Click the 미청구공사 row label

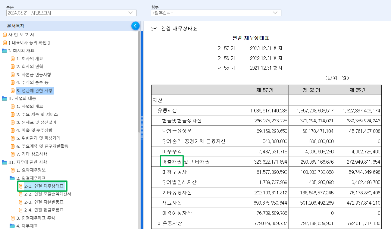pos(174,172)
